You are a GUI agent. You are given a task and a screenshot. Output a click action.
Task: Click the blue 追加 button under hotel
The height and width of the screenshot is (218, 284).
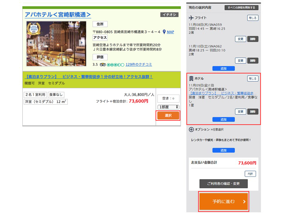click(224, 119)
